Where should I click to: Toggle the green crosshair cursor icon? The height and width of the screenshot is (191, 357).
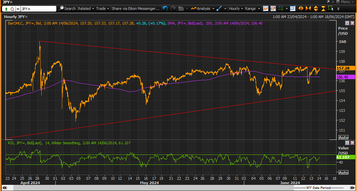(281, 9)
